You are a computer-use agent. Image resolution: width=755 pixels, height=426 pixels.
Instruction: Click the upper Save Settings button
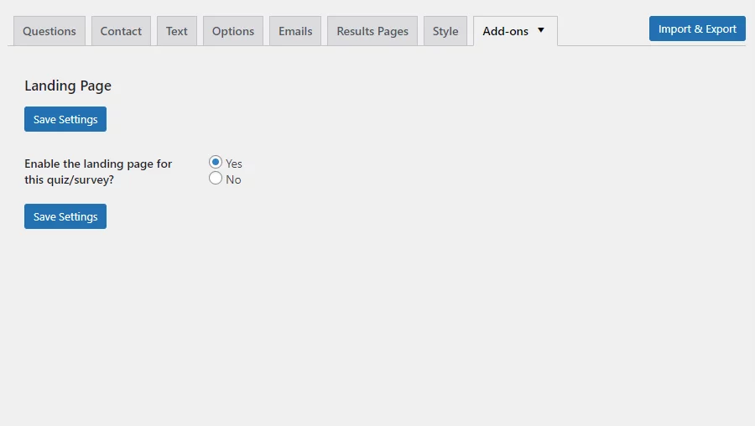(x=65, y=119)
